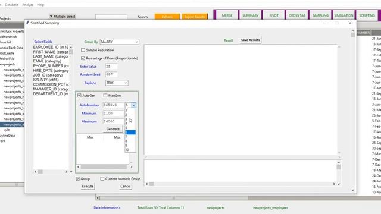Viewport: 381px width, 214px height.
Task: Switch to the SUMMARY tab
Action: tap(250, 15)
